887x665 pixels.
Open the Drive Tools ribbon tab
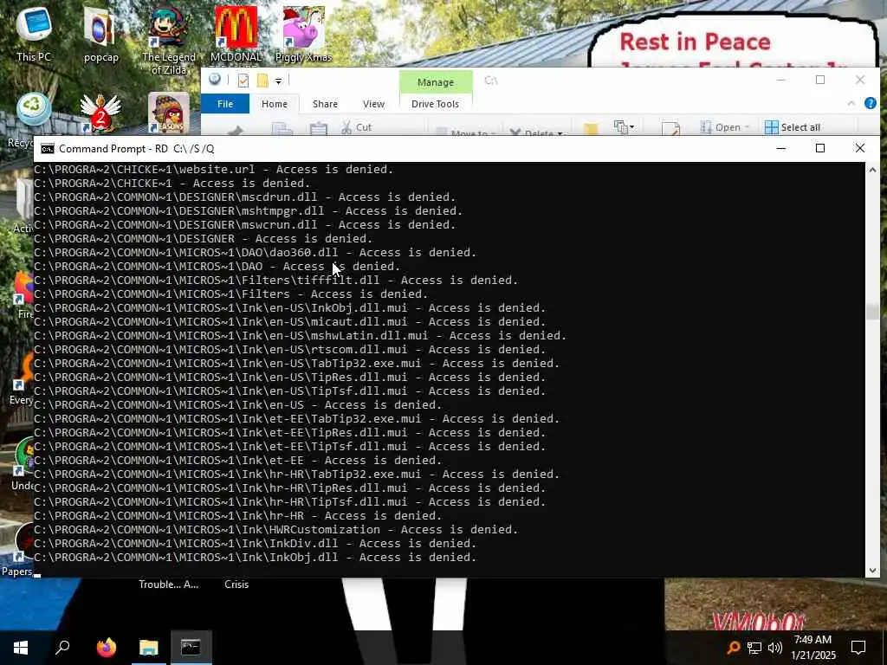[435, 104]
